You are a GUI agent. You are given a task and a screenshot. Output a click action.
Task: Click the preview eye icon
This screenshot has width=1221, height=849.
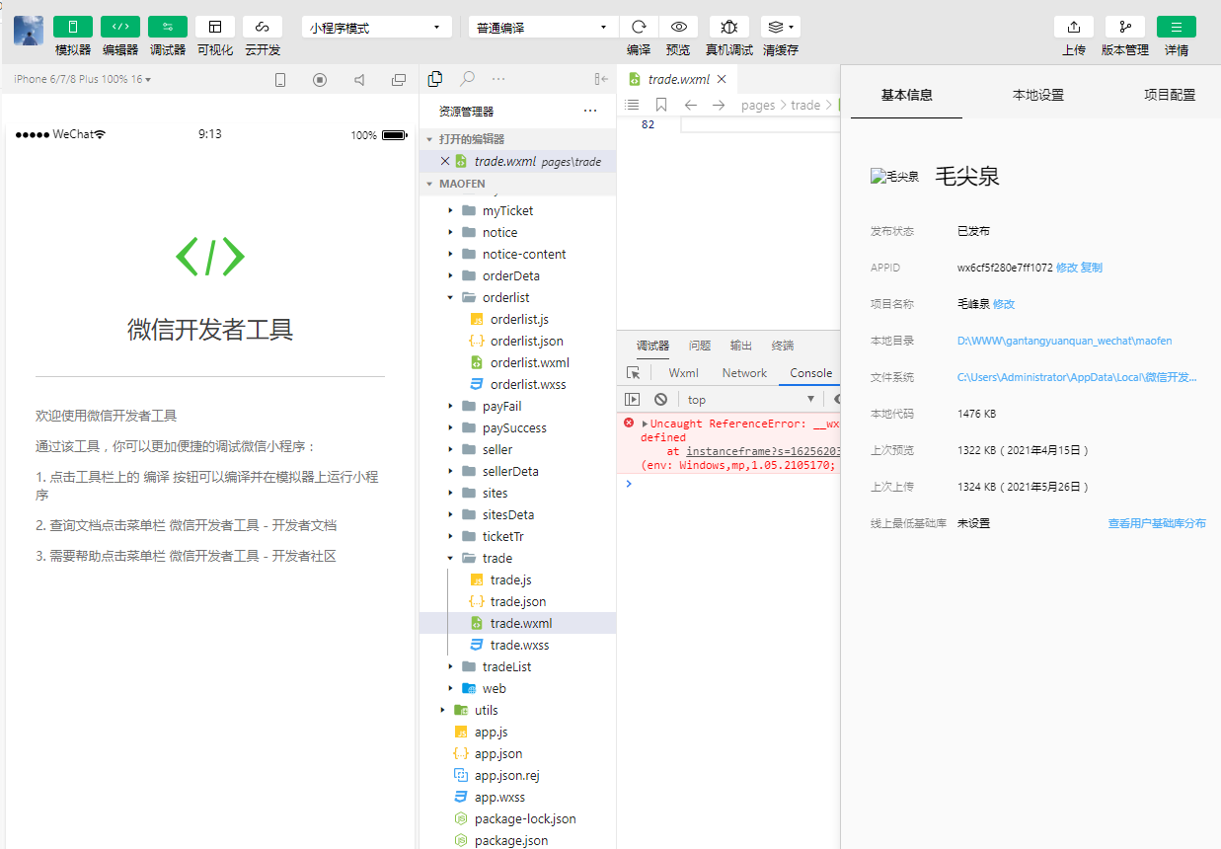click(x=678, y=27)
